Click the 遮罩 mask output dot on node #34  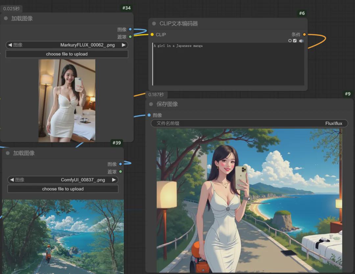point(130,37)
